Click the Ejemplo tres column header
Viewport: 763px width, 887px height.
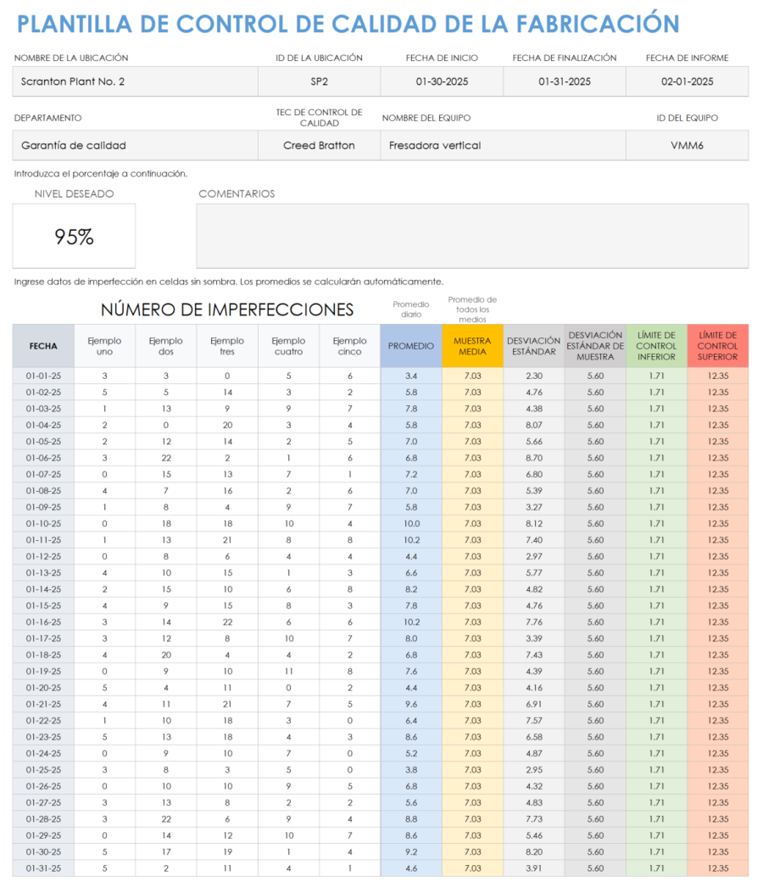(226, 345)
